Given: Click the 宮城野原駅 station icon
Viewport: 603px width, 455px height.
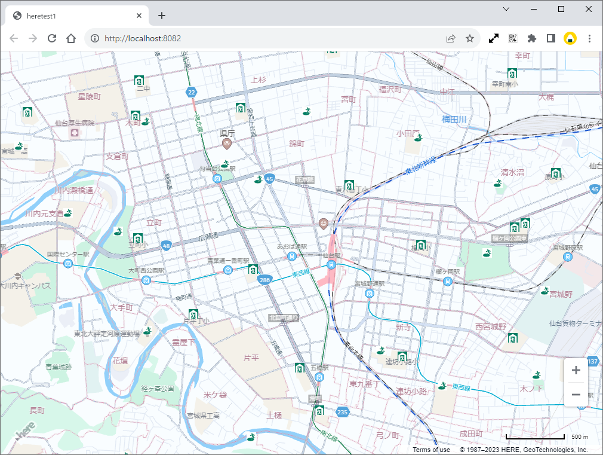Looking at the screenshot, I should 568,256.
